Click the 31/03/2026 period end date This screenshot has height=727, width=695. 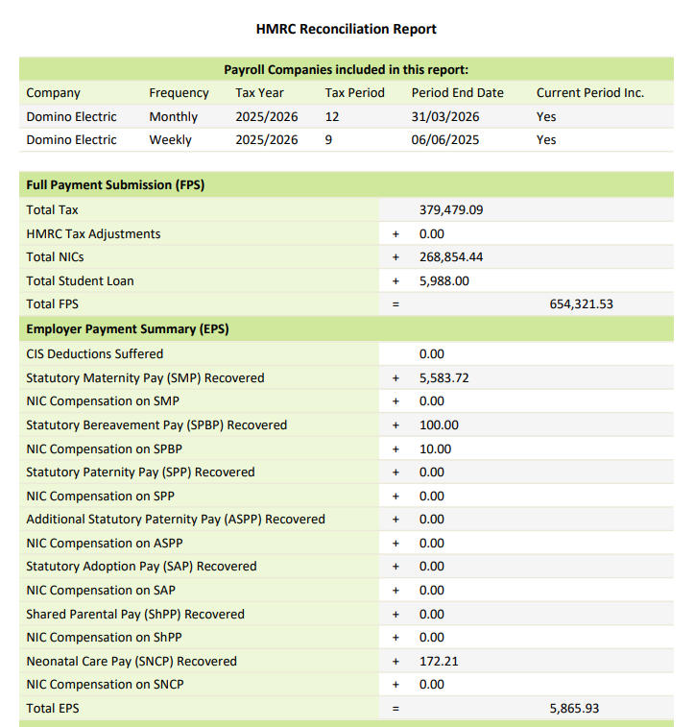coord(444,116)
